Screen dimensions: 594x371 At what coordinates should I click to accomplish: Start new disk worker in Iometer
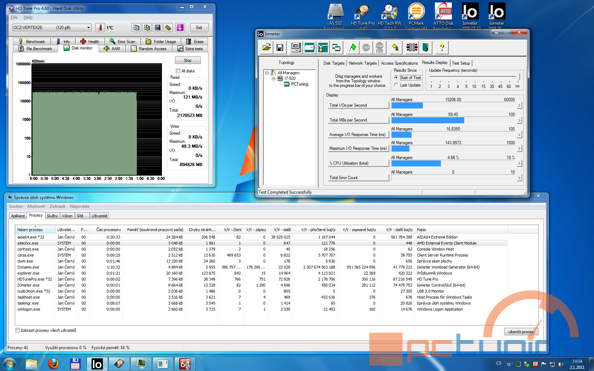pyautogui.click(x=309, y=47)
